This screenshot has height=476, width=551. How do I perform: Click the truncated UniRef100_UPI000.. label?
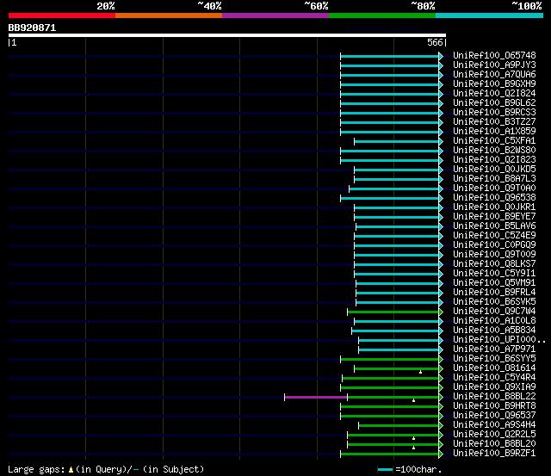pyautogui.click(x=499, y=340)
